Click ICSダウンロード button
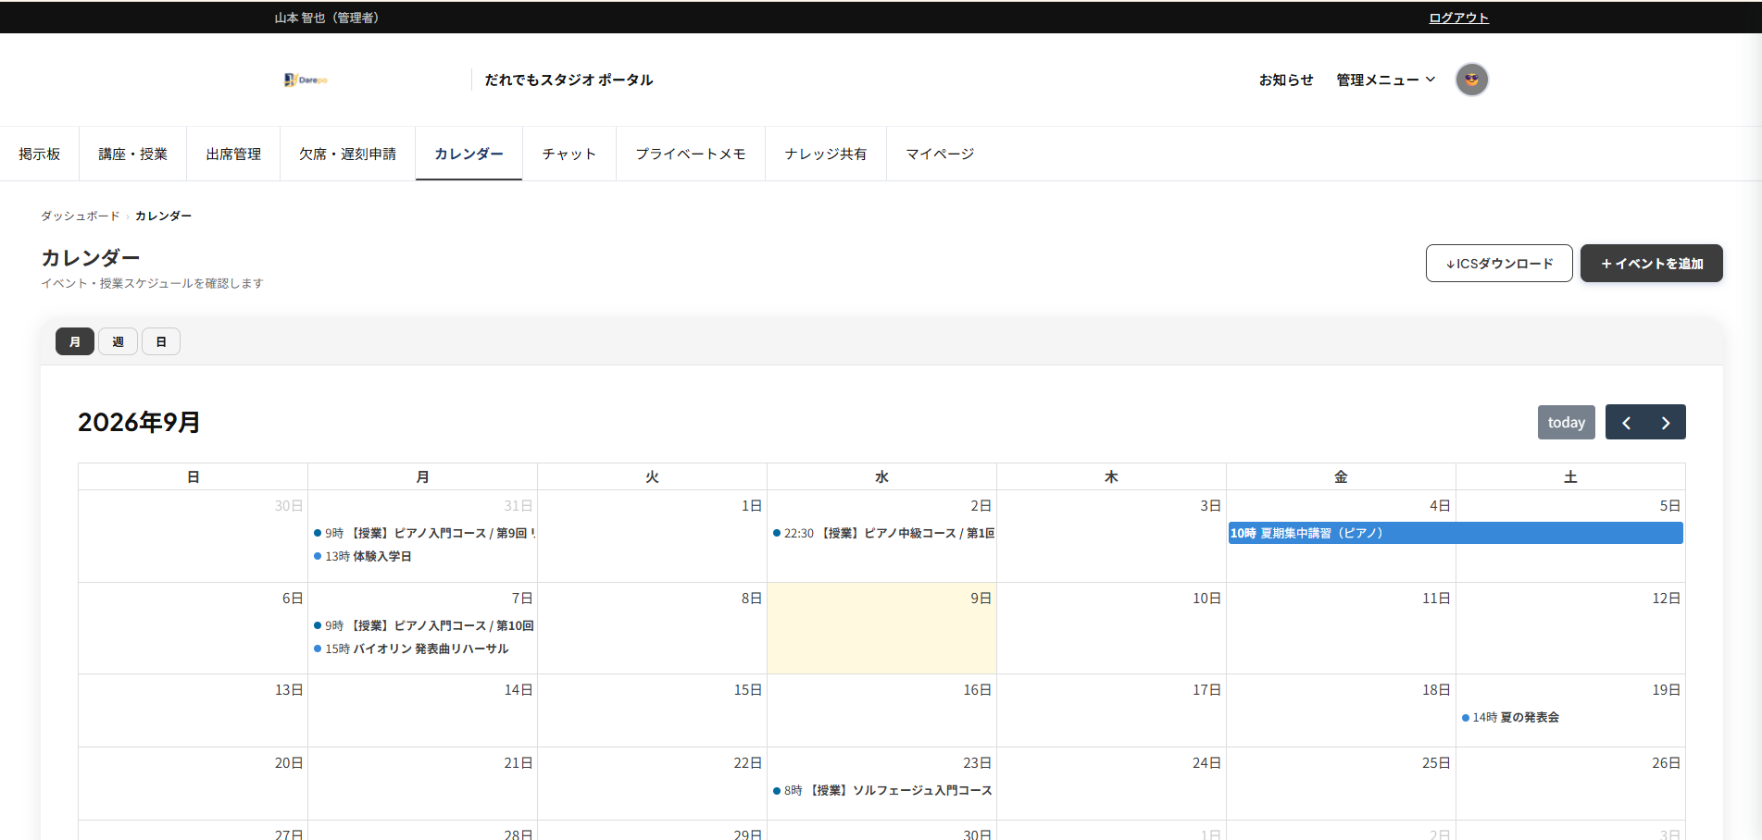 (x=1499, y=264)
